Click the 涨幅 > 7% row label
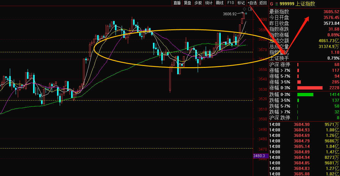340x176 pixels. [280, 71]
